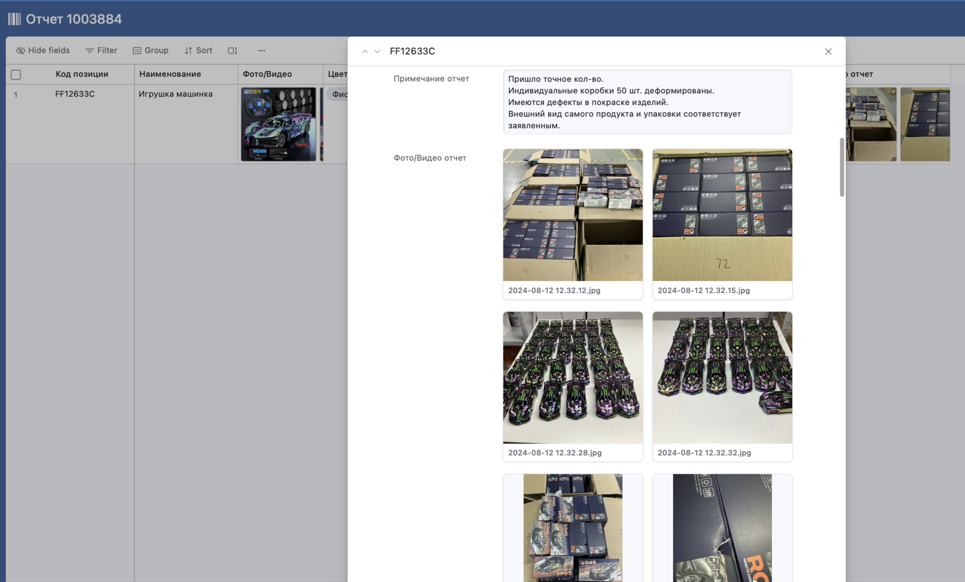Click the Наименование column header
Screen dimensions: 965x582
pyautogui.click(x=170, y=74)
